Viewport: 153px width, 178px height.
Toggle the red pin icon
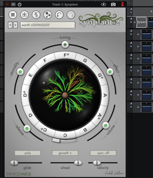[x=122, y=4]
